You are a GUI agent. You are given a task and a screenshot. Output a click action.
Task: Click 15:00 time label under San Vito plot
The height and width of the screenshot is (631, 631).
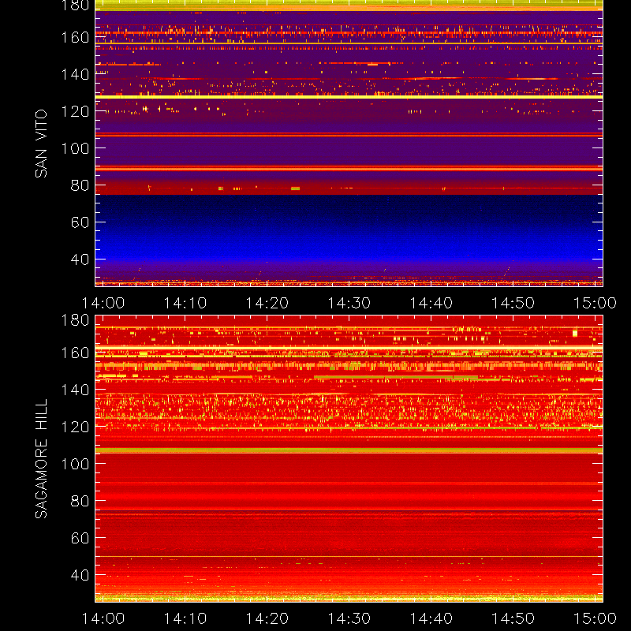[x=595, y=303]
